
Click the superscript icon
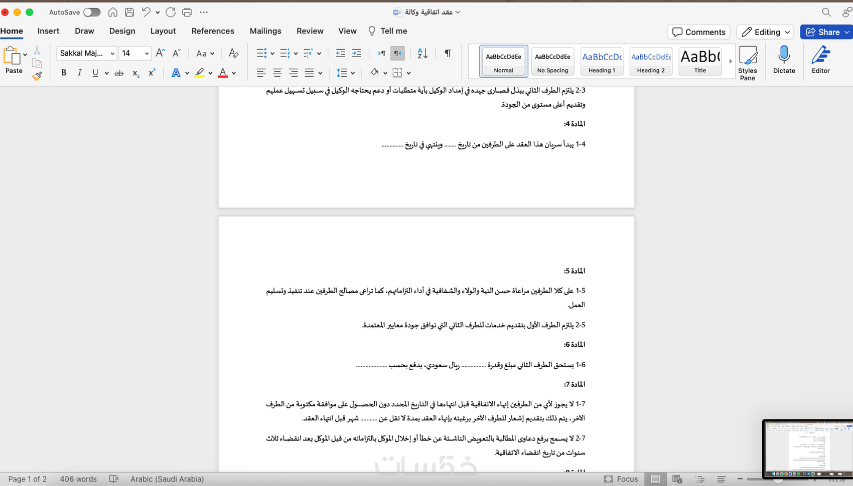[x=152, y=73]
